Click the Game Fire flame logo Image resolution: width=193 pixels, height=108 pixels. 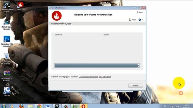[57, 16]
